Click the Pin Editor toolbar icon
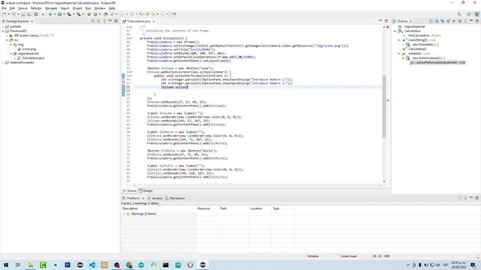481x270 pixels. (x=174, y=14)
